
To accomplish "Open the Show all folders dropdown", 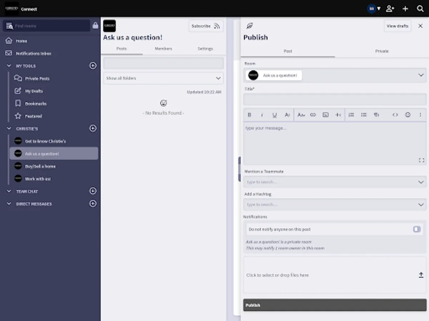I will (x=163, y=78).
